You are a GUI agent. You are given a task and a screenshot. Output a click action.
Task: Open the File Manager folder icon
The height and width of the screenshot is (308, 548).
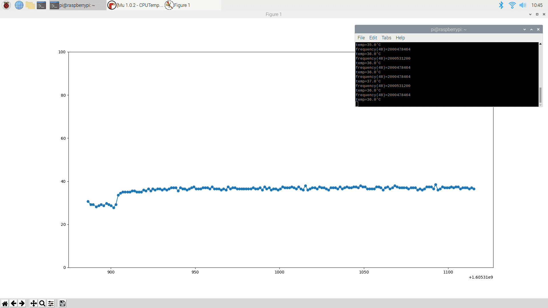point(30,5)
